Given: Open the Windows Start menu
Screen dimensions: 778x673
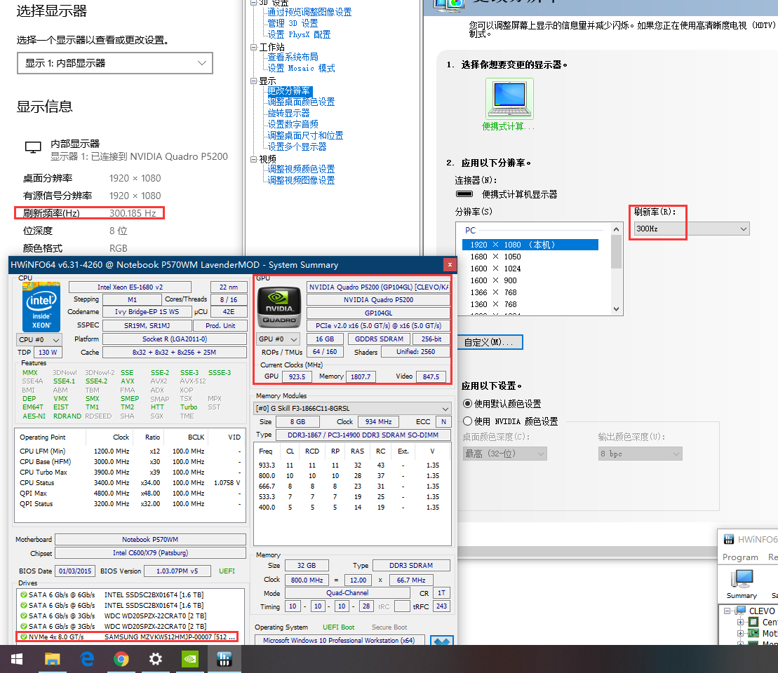Looking at the screenshot, I should (17, 659).
